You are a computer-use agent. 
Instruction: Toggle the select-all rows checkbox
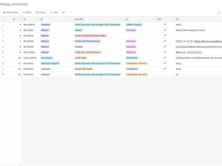tap(3, 19)
